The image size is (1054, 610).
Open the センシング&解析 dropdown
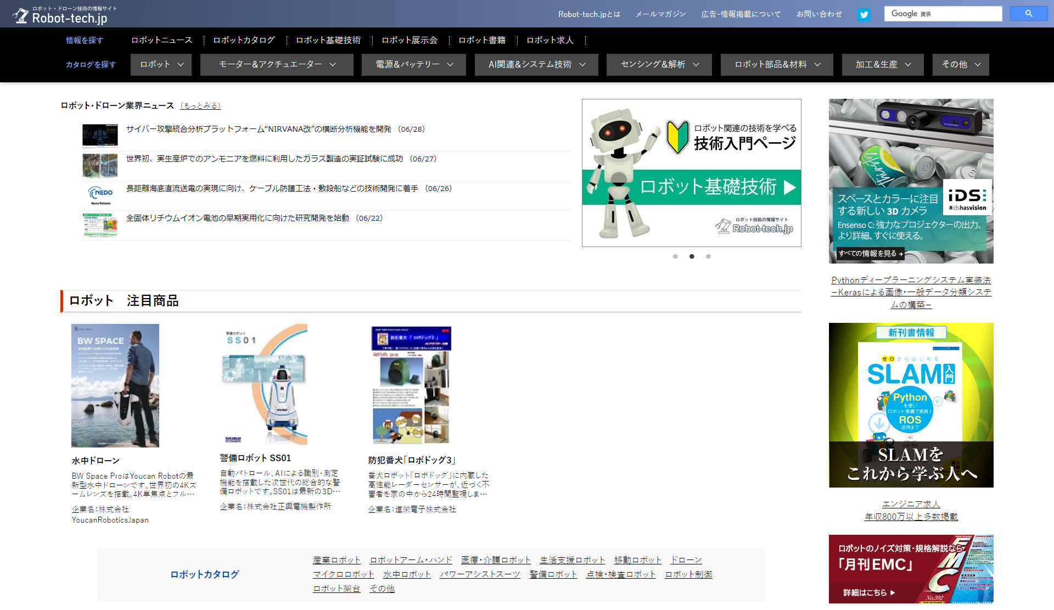[658, 64]
